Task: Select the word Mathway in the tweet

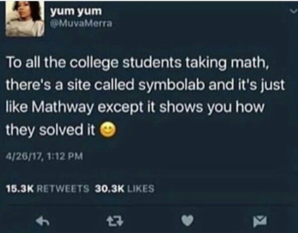Action: pos(63,108)
